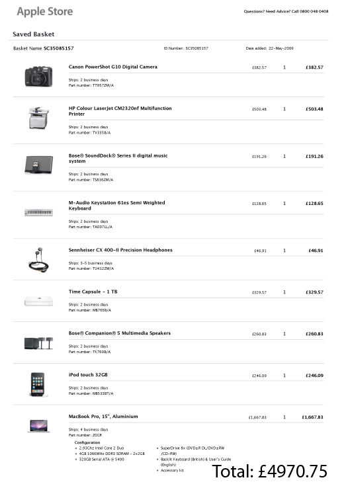Click the Bose SoundDock product image

[39, 165]
